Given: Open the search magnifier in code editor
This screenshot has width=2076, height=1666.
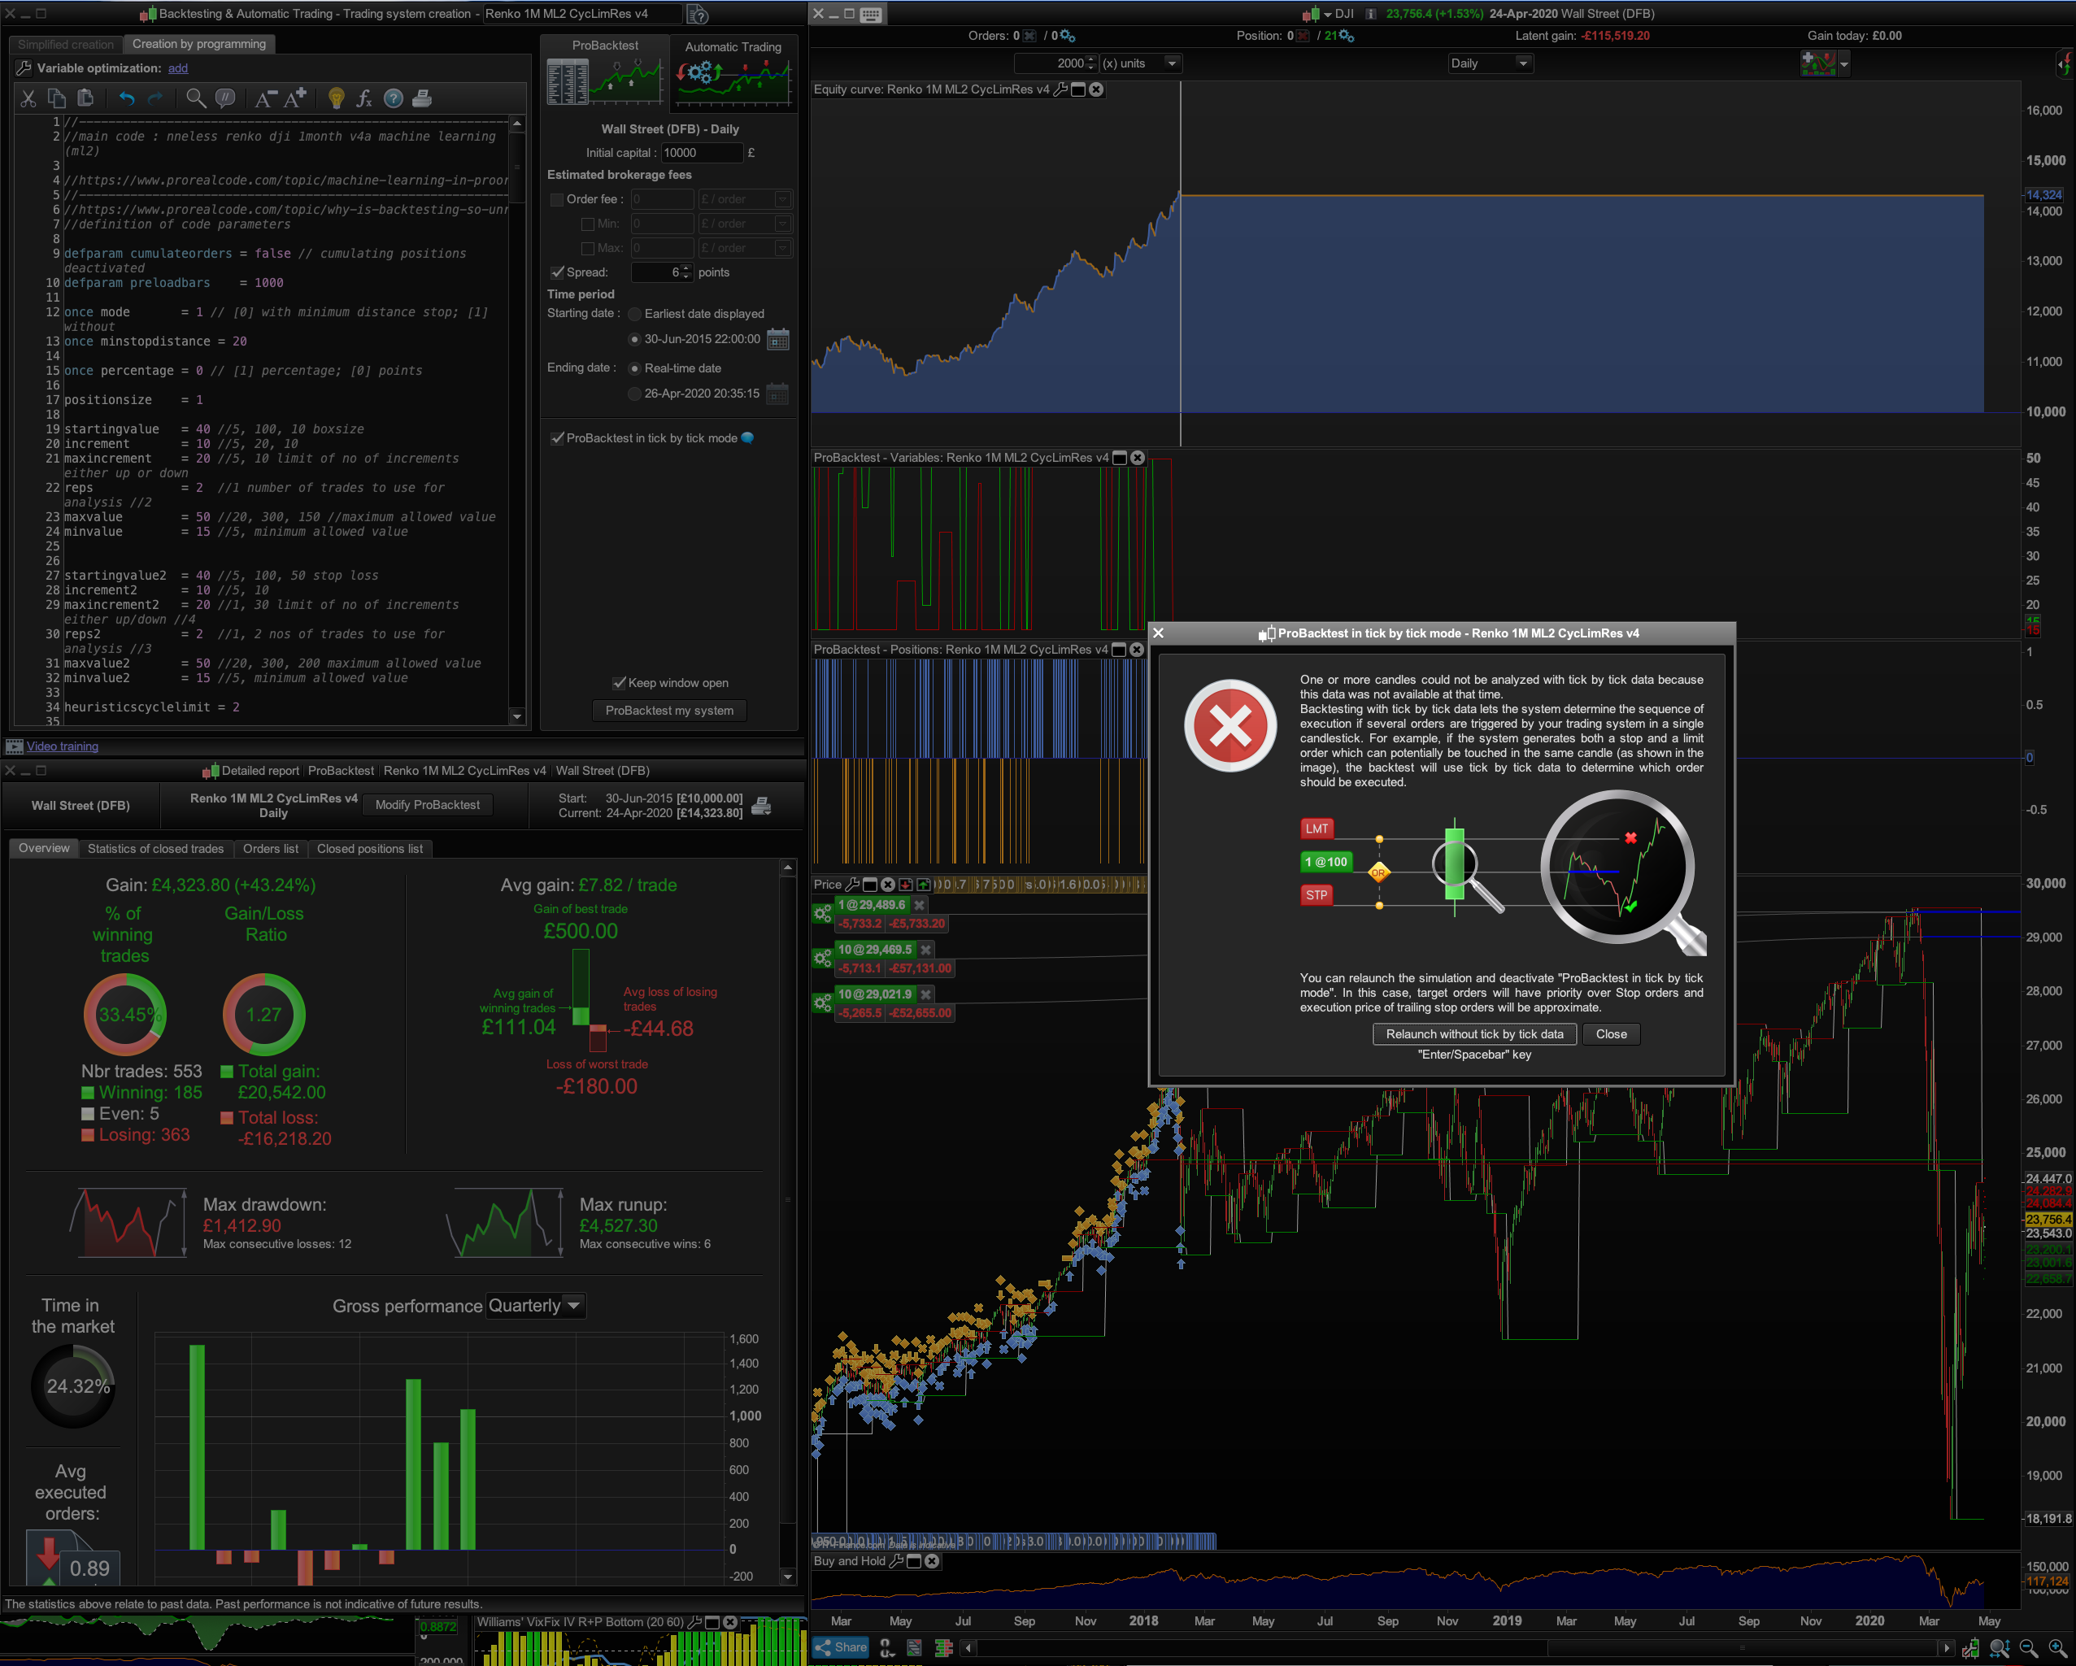Looking at the screenshot, I should coord(195,98).
